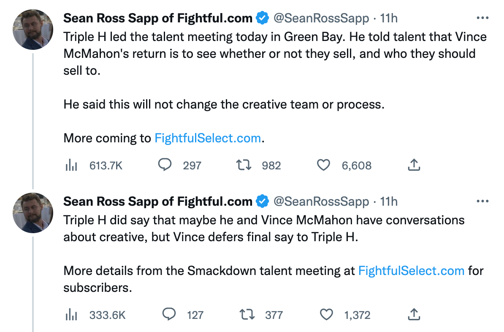Share the second tweet via share icon
This screenshot has height=332, width=504.
pyautogui.click(x=414, y=314)
